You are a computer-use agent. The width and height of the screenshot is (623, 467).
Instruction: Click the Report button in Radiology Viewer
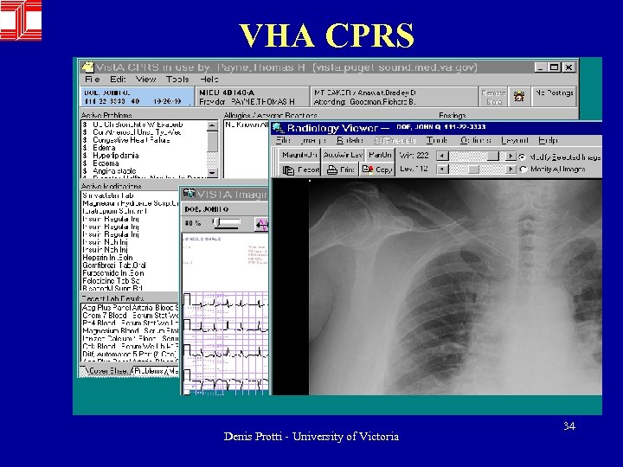300,170
